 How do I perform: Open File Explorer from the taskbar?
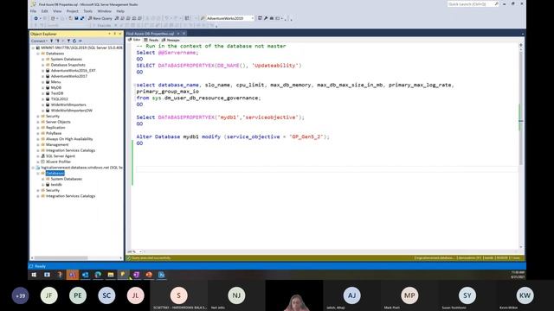(111, 275)
